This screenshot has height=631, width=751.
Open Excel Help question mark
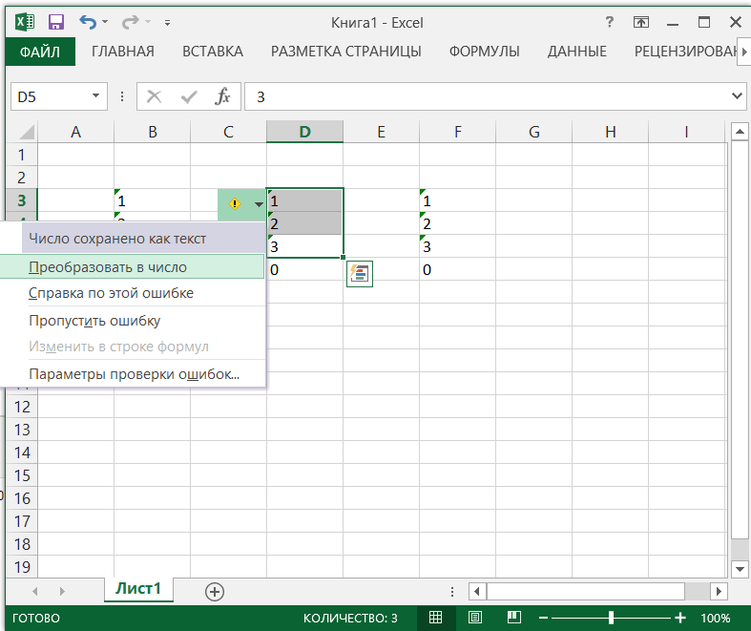pyautogui.click(x=609, y=22)
